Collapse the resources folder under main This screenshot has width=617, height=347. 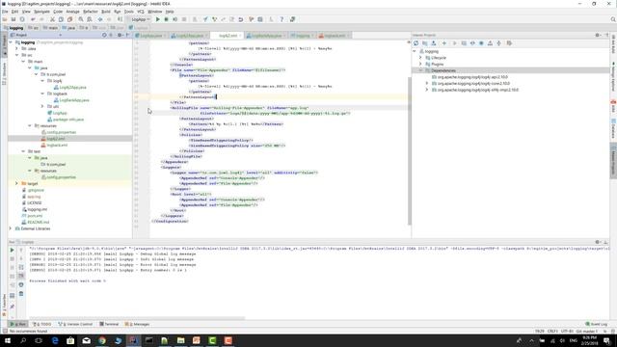tap(30, 126)
